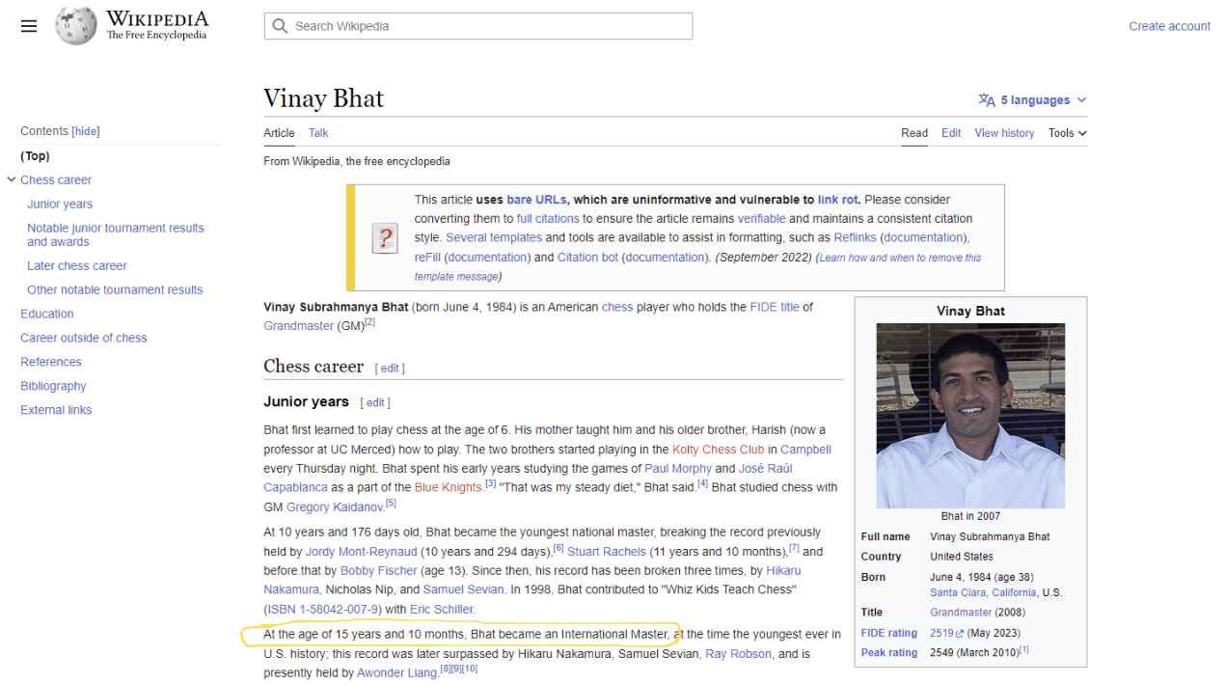Open the Kolty Chess Club link
1226x684 pixels.
(x=719, y=450)
